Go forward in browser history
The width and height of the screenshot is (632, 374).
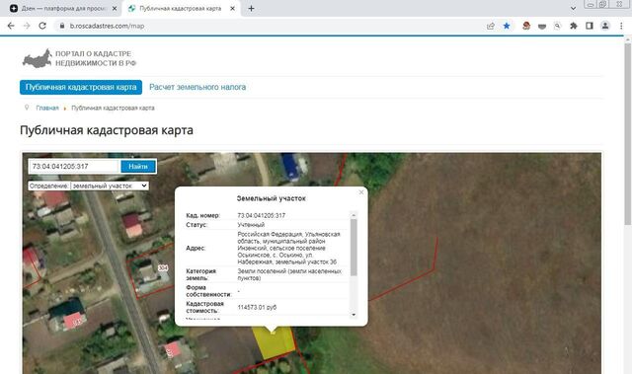click(x=27, y=26)
